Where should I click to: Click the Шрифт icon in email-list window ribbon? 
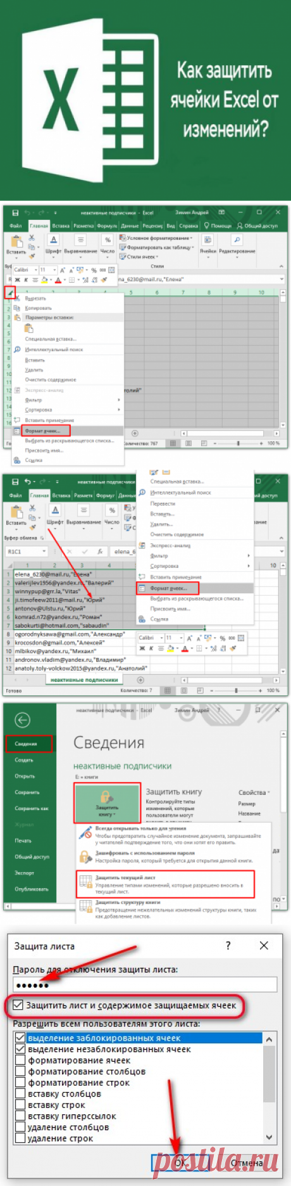click(55, 511)
